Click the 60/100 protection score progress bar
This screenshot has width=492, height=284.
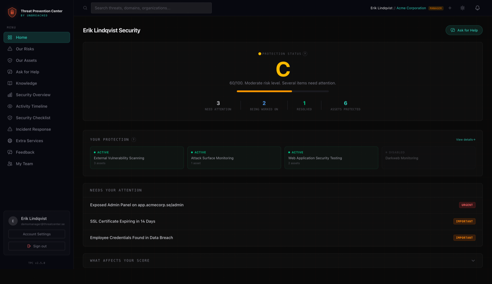coord(283,91)
